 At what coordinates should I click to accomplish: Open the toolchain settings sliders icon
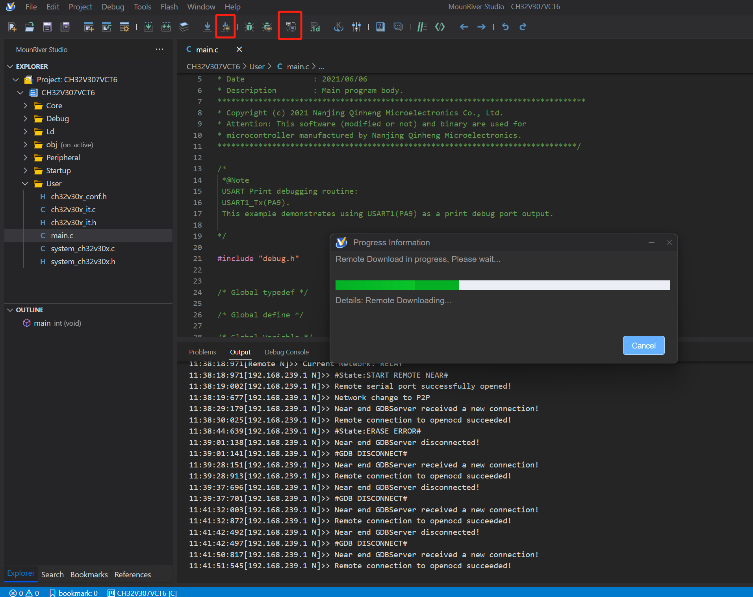357,27
